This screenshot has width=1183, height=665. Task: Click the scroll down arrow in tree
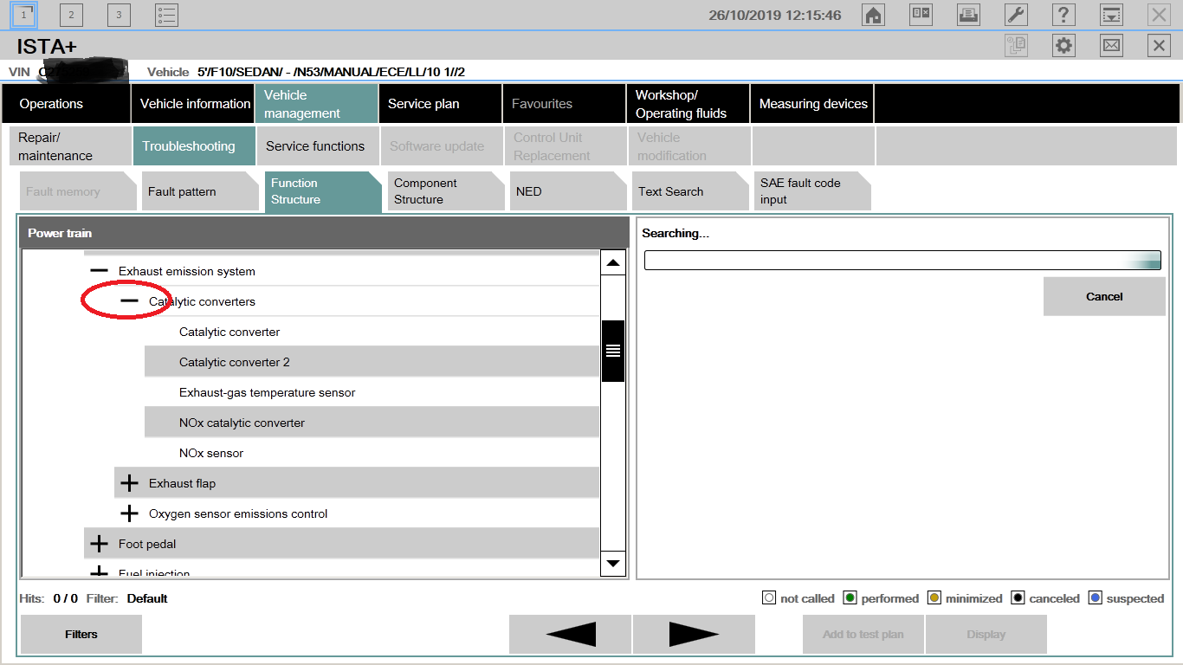click(613, 563)
